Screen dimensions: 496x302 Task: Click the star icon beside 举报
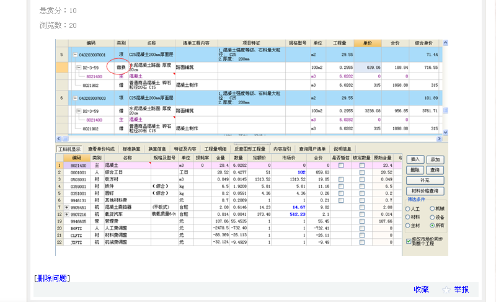(x=446, y=290)
